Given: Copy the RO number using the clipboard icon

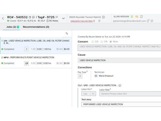Looking at the screenshot, I should [30, 17].
